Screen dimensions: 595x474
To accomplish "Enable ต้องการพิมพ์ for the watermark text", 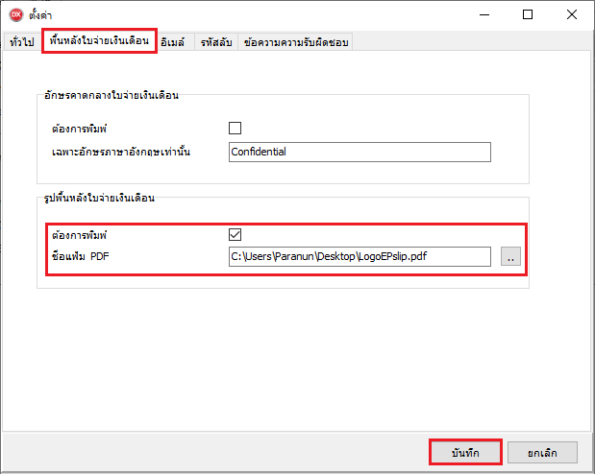I will [x=235, y=128].
